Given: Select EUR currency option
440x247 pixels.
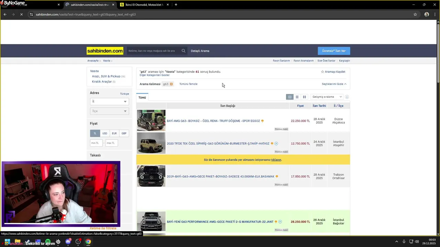Looking at the screenshot, I should [x=114, y=133].
